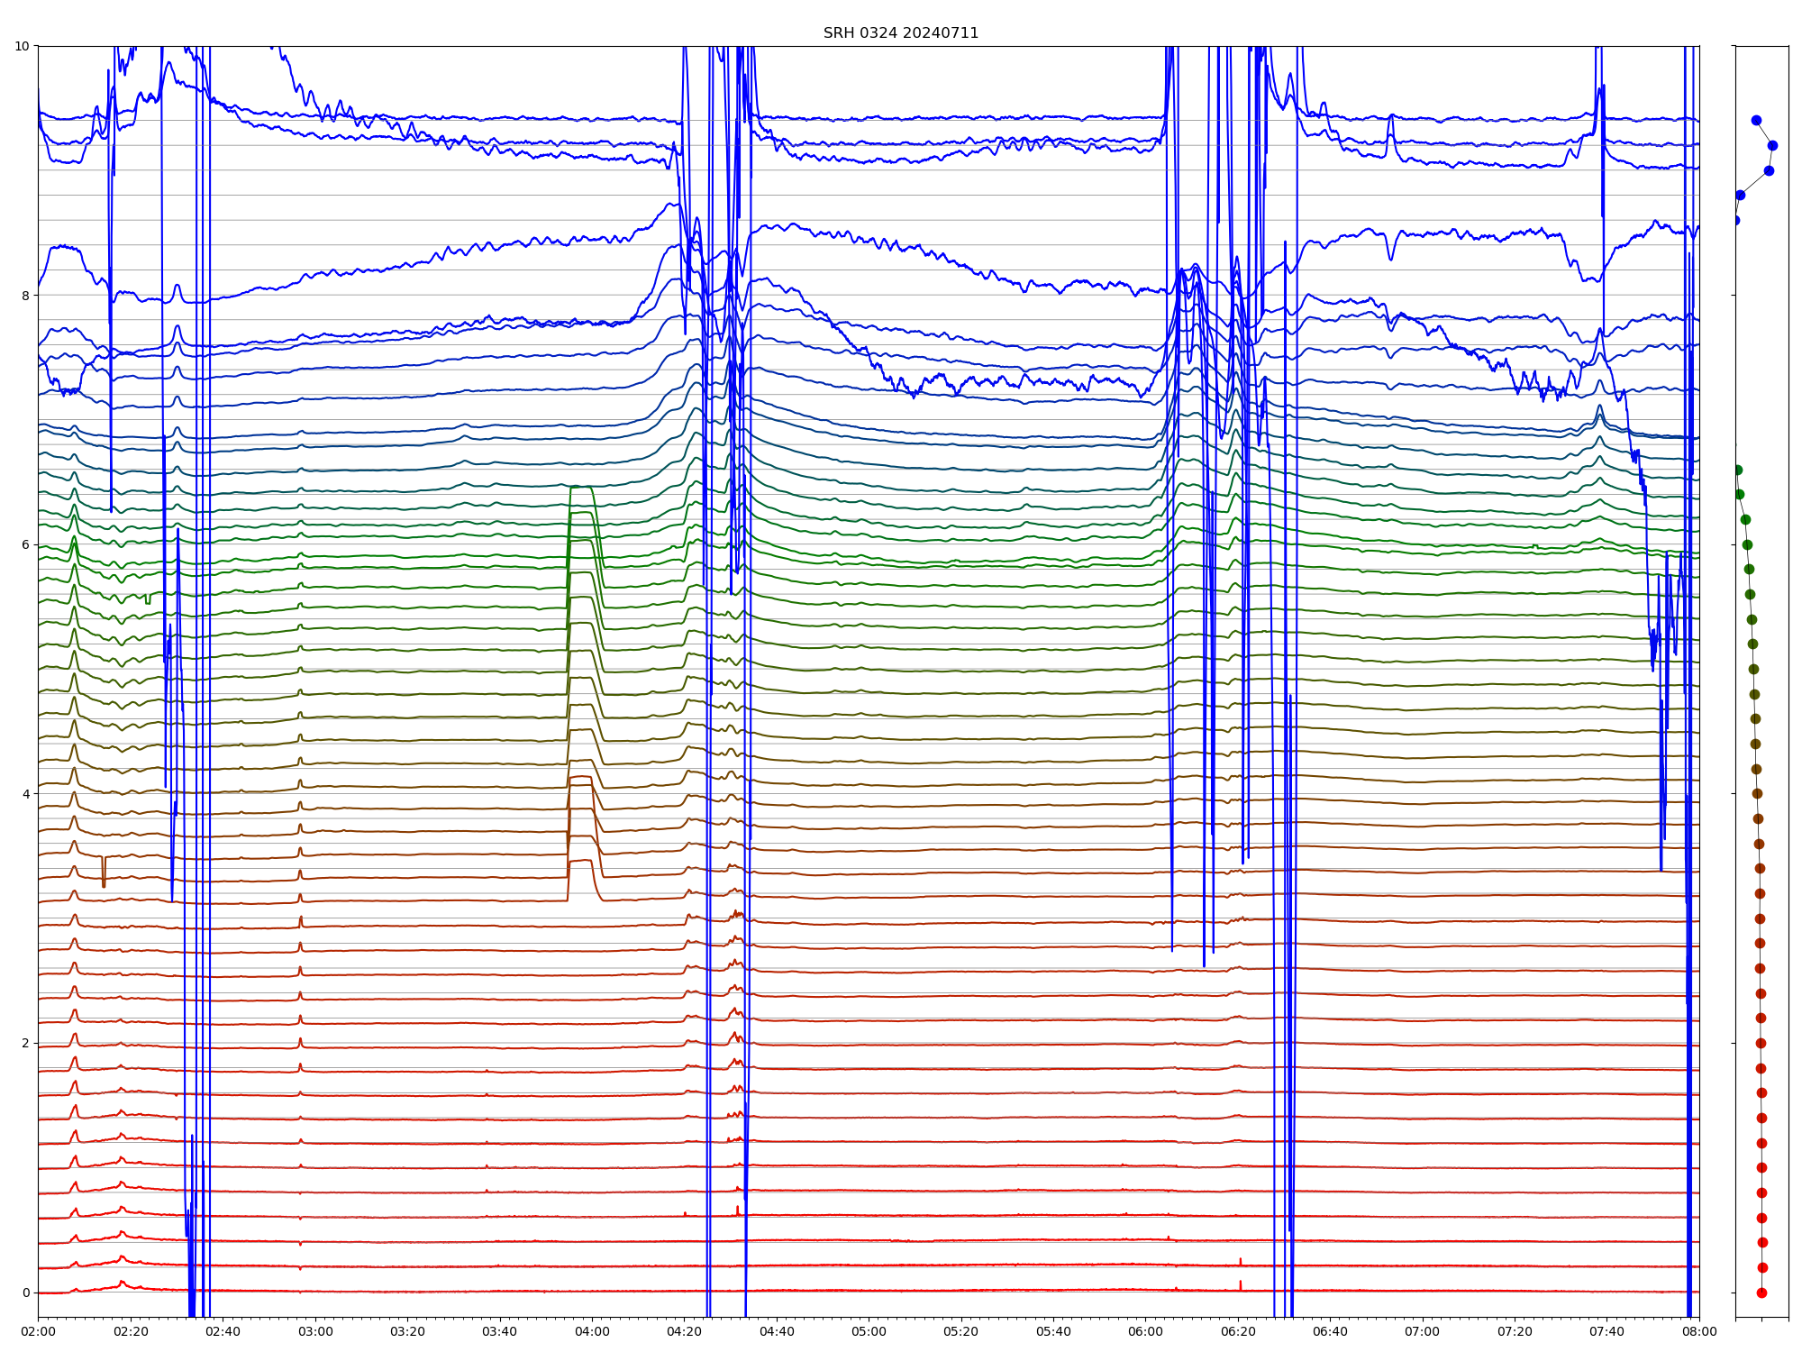Select the 04:00 tick label

[592, 1331]
